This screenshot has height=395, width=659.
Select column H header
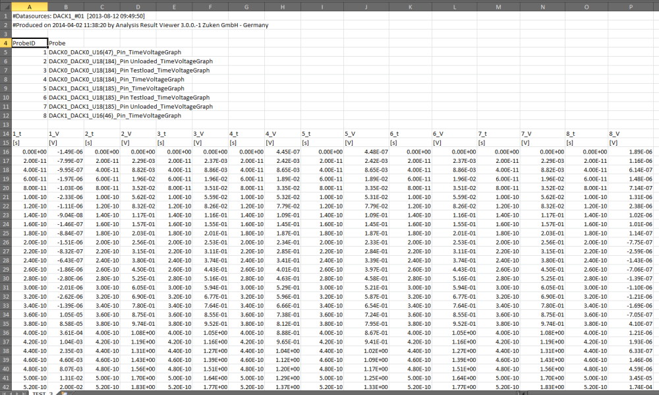click(x=283, y=7)
